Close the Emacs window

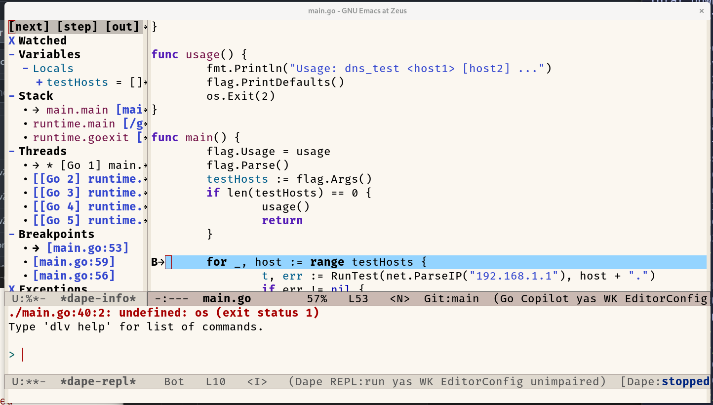[x=701, y=10]
